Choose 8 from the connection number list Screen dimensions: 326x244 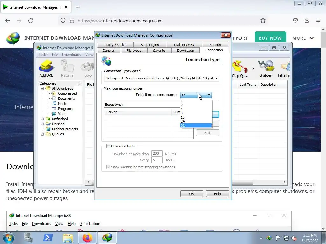pos(196,113)
